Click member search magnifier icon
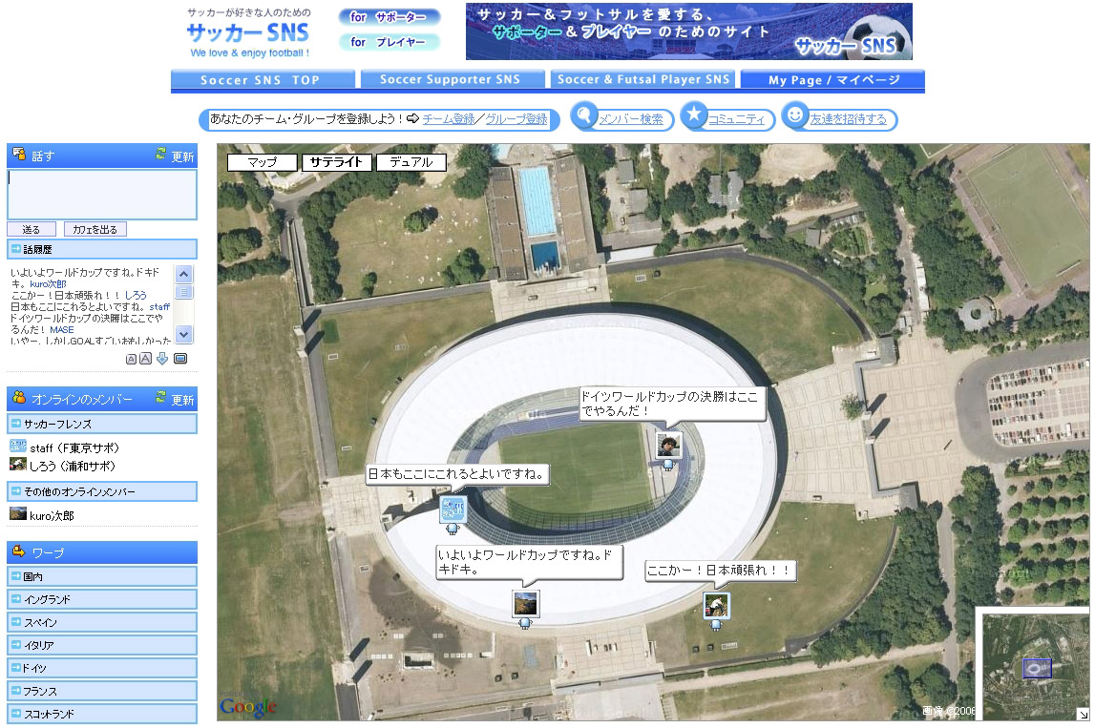1095x728 pixels. tap(584, 115)
